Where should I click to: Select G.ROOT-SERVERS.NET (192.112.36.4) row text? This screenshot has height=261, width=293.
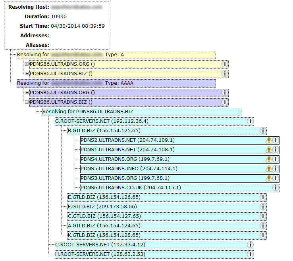click(102, 121)
